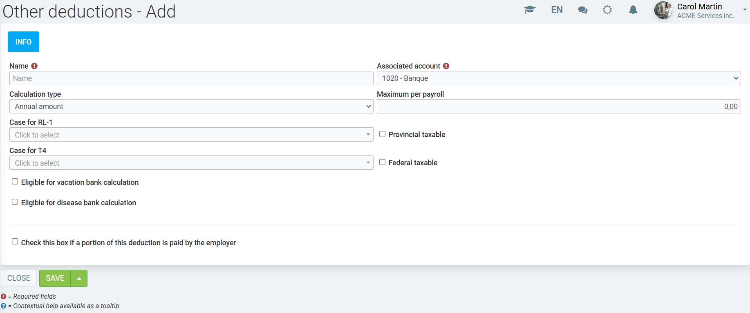Click the Maximum per payroll field
This screenshot has height=313, width=750.
(x=558, y=107)
